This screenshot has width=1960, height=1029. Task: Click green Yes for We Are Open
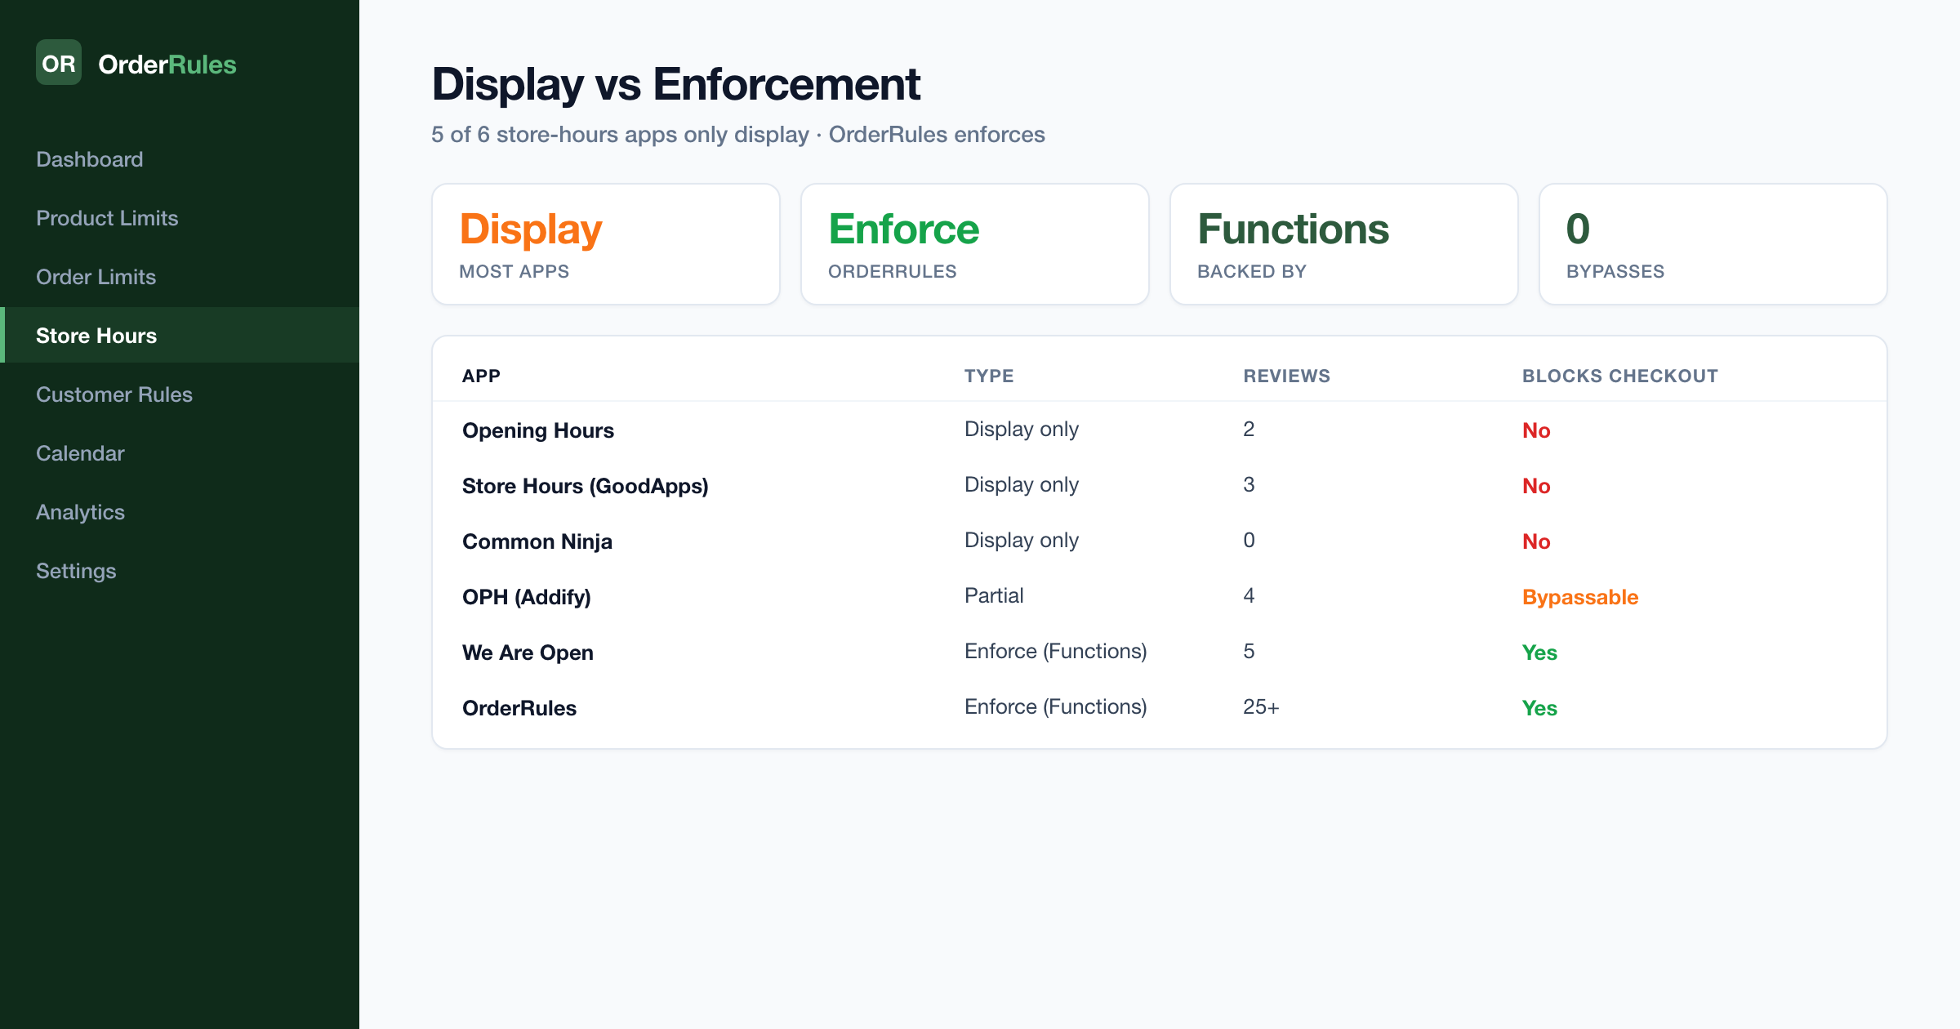pyautogui.click(x=1539, y=653)
